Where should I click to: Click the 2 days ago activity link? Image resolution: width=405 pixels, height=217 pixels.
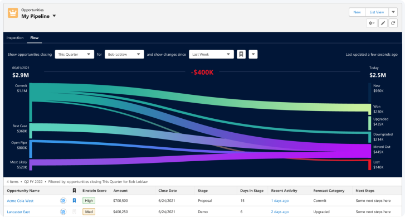pyautogui.click(x=280, y=212)
